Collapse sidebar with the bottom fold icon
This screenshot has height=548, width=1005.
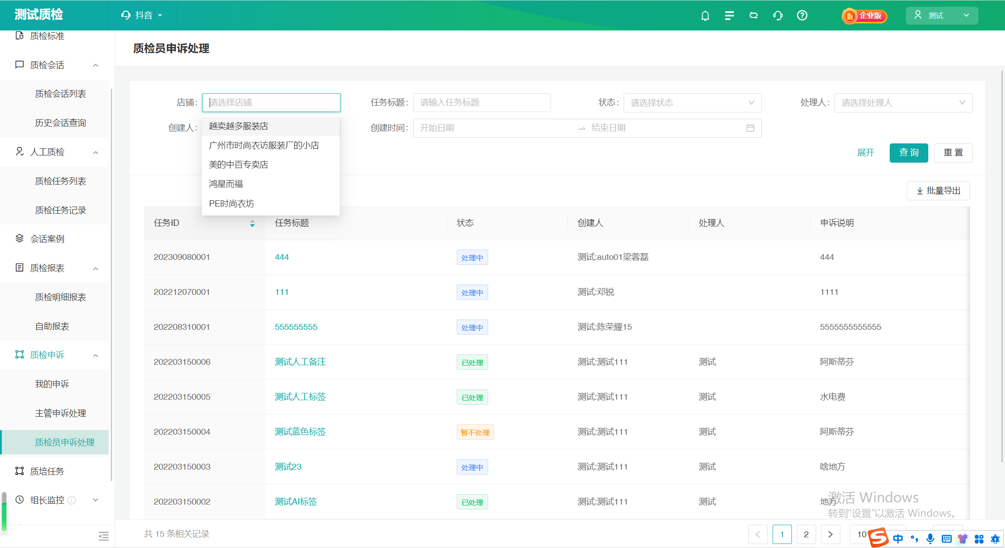104,536
